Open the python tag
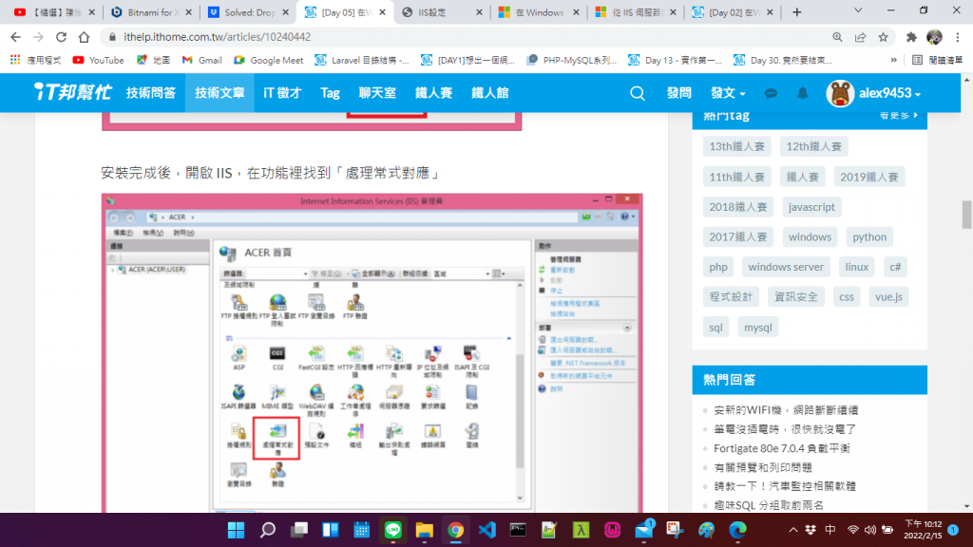Viewport: 973px width, 547px height. [869, 236]
